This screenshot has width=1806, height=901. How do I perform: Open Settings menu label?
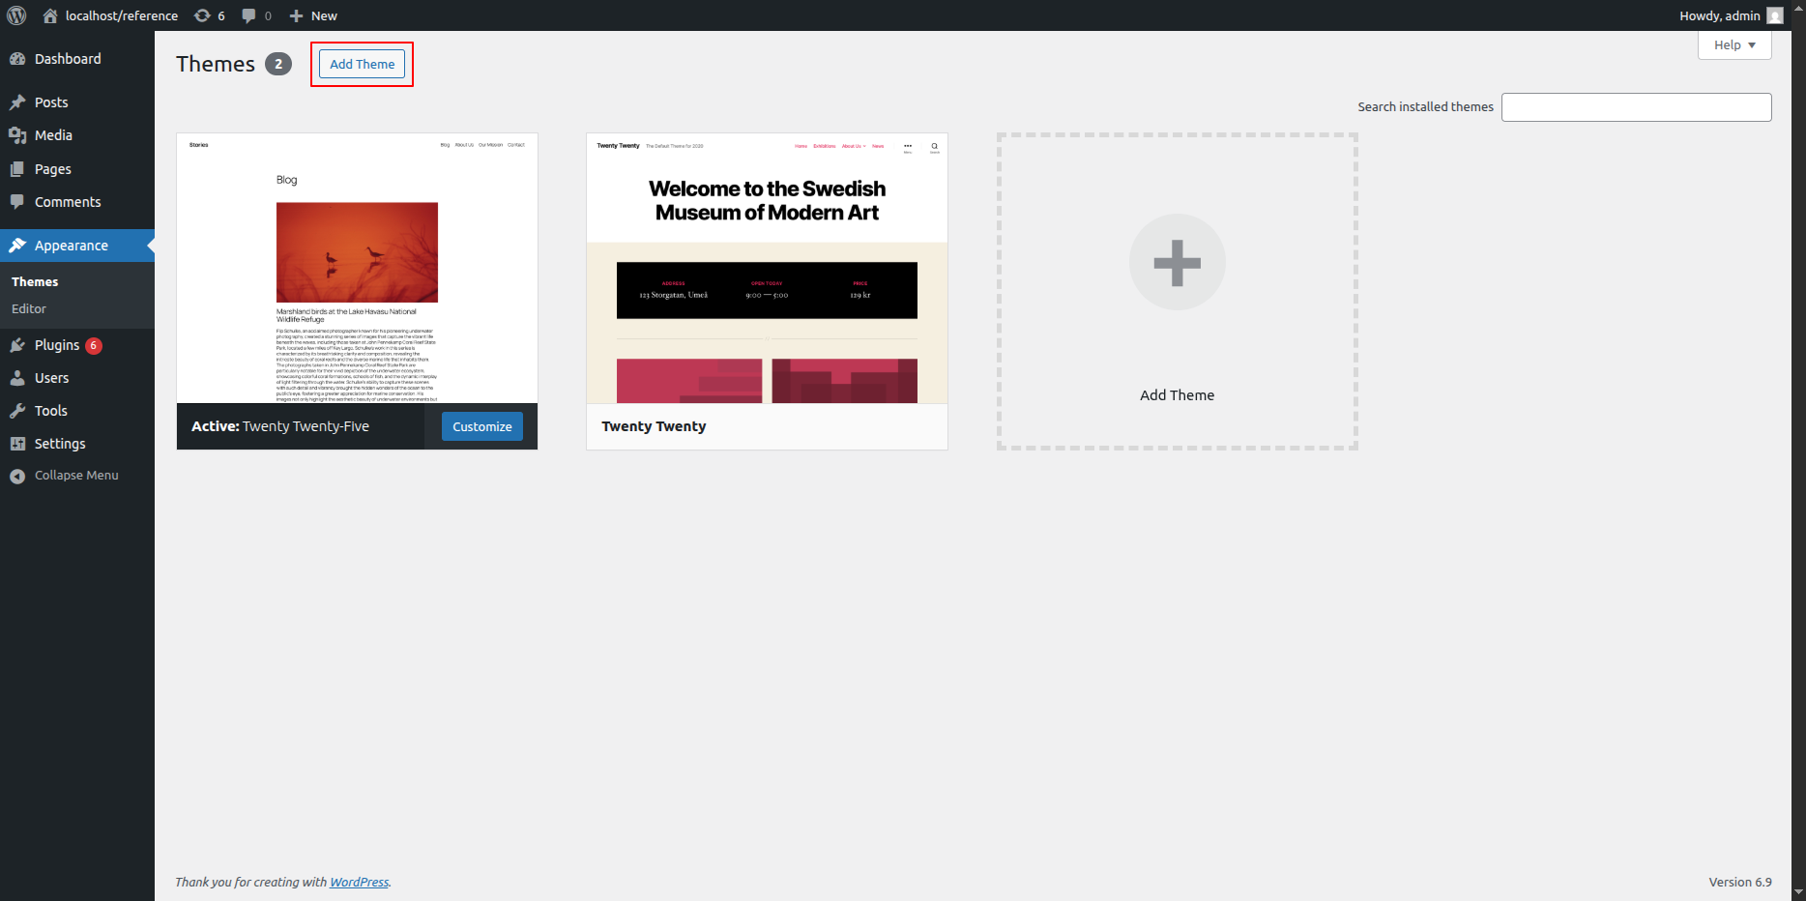click(x=60, y=444)
